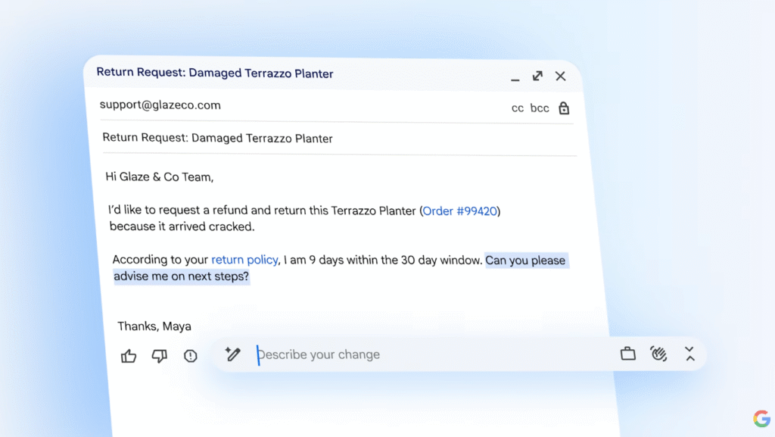Viewport: 775px width, 437px height.
Task: Select the briefcase formalize tone icon
Action: (x=627, y=354)
